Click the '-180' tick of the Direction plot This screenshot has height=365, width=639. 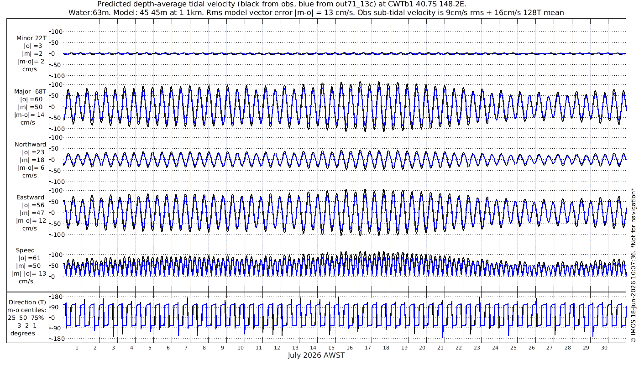(56, 339)
